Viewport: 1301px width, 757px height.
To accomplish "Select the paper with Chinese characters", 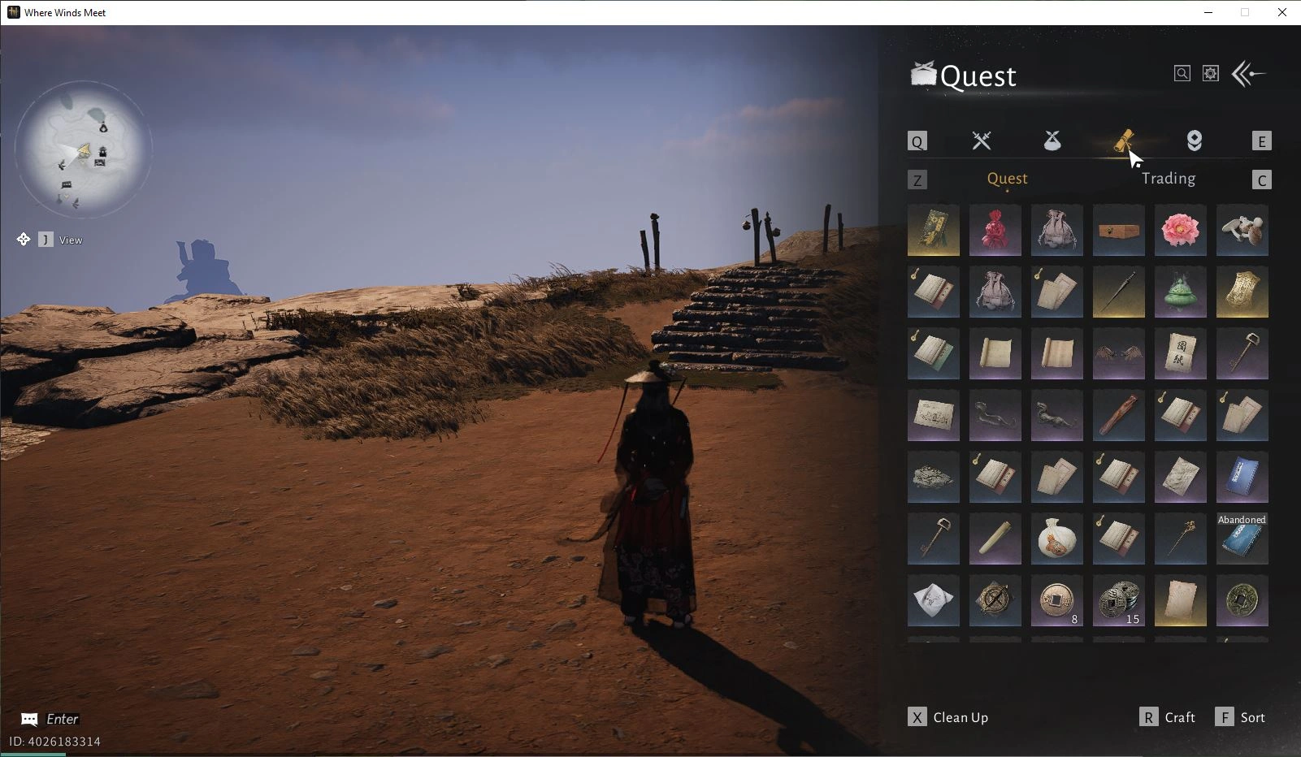I will (1180, 353).
